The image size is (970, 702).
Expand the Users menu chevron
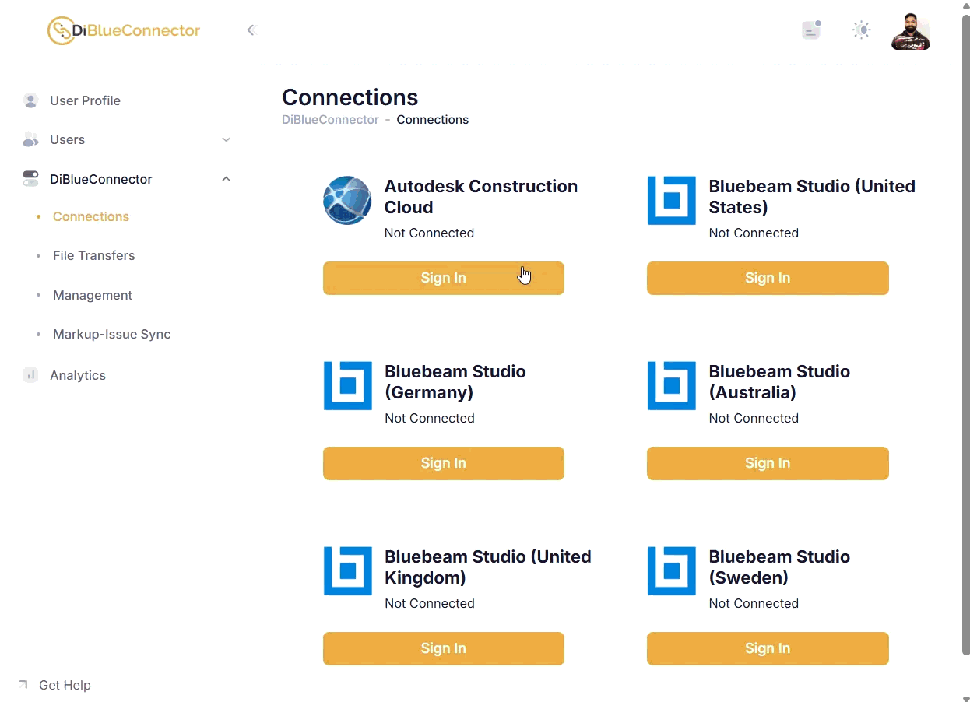[226, 140]
